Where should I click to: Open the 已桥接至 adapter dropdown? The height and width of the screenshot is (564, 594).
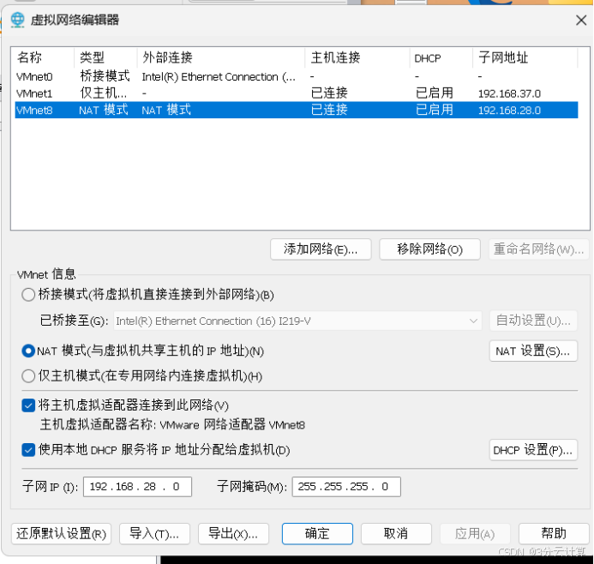297,321
